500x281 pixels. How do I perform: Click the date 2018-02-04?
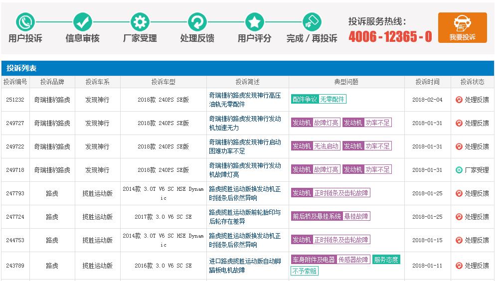[x=427, y=100]
